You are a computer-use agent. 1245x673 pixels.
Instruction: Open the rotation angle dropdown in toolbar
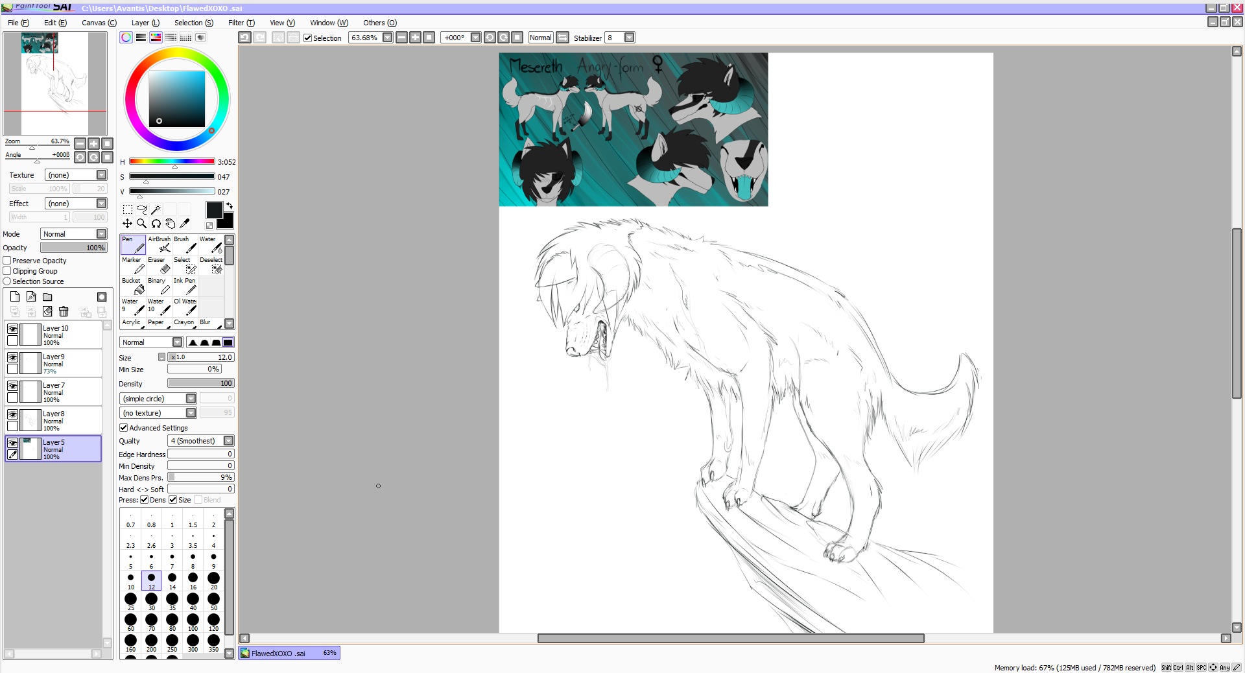(x=475, y=38)
